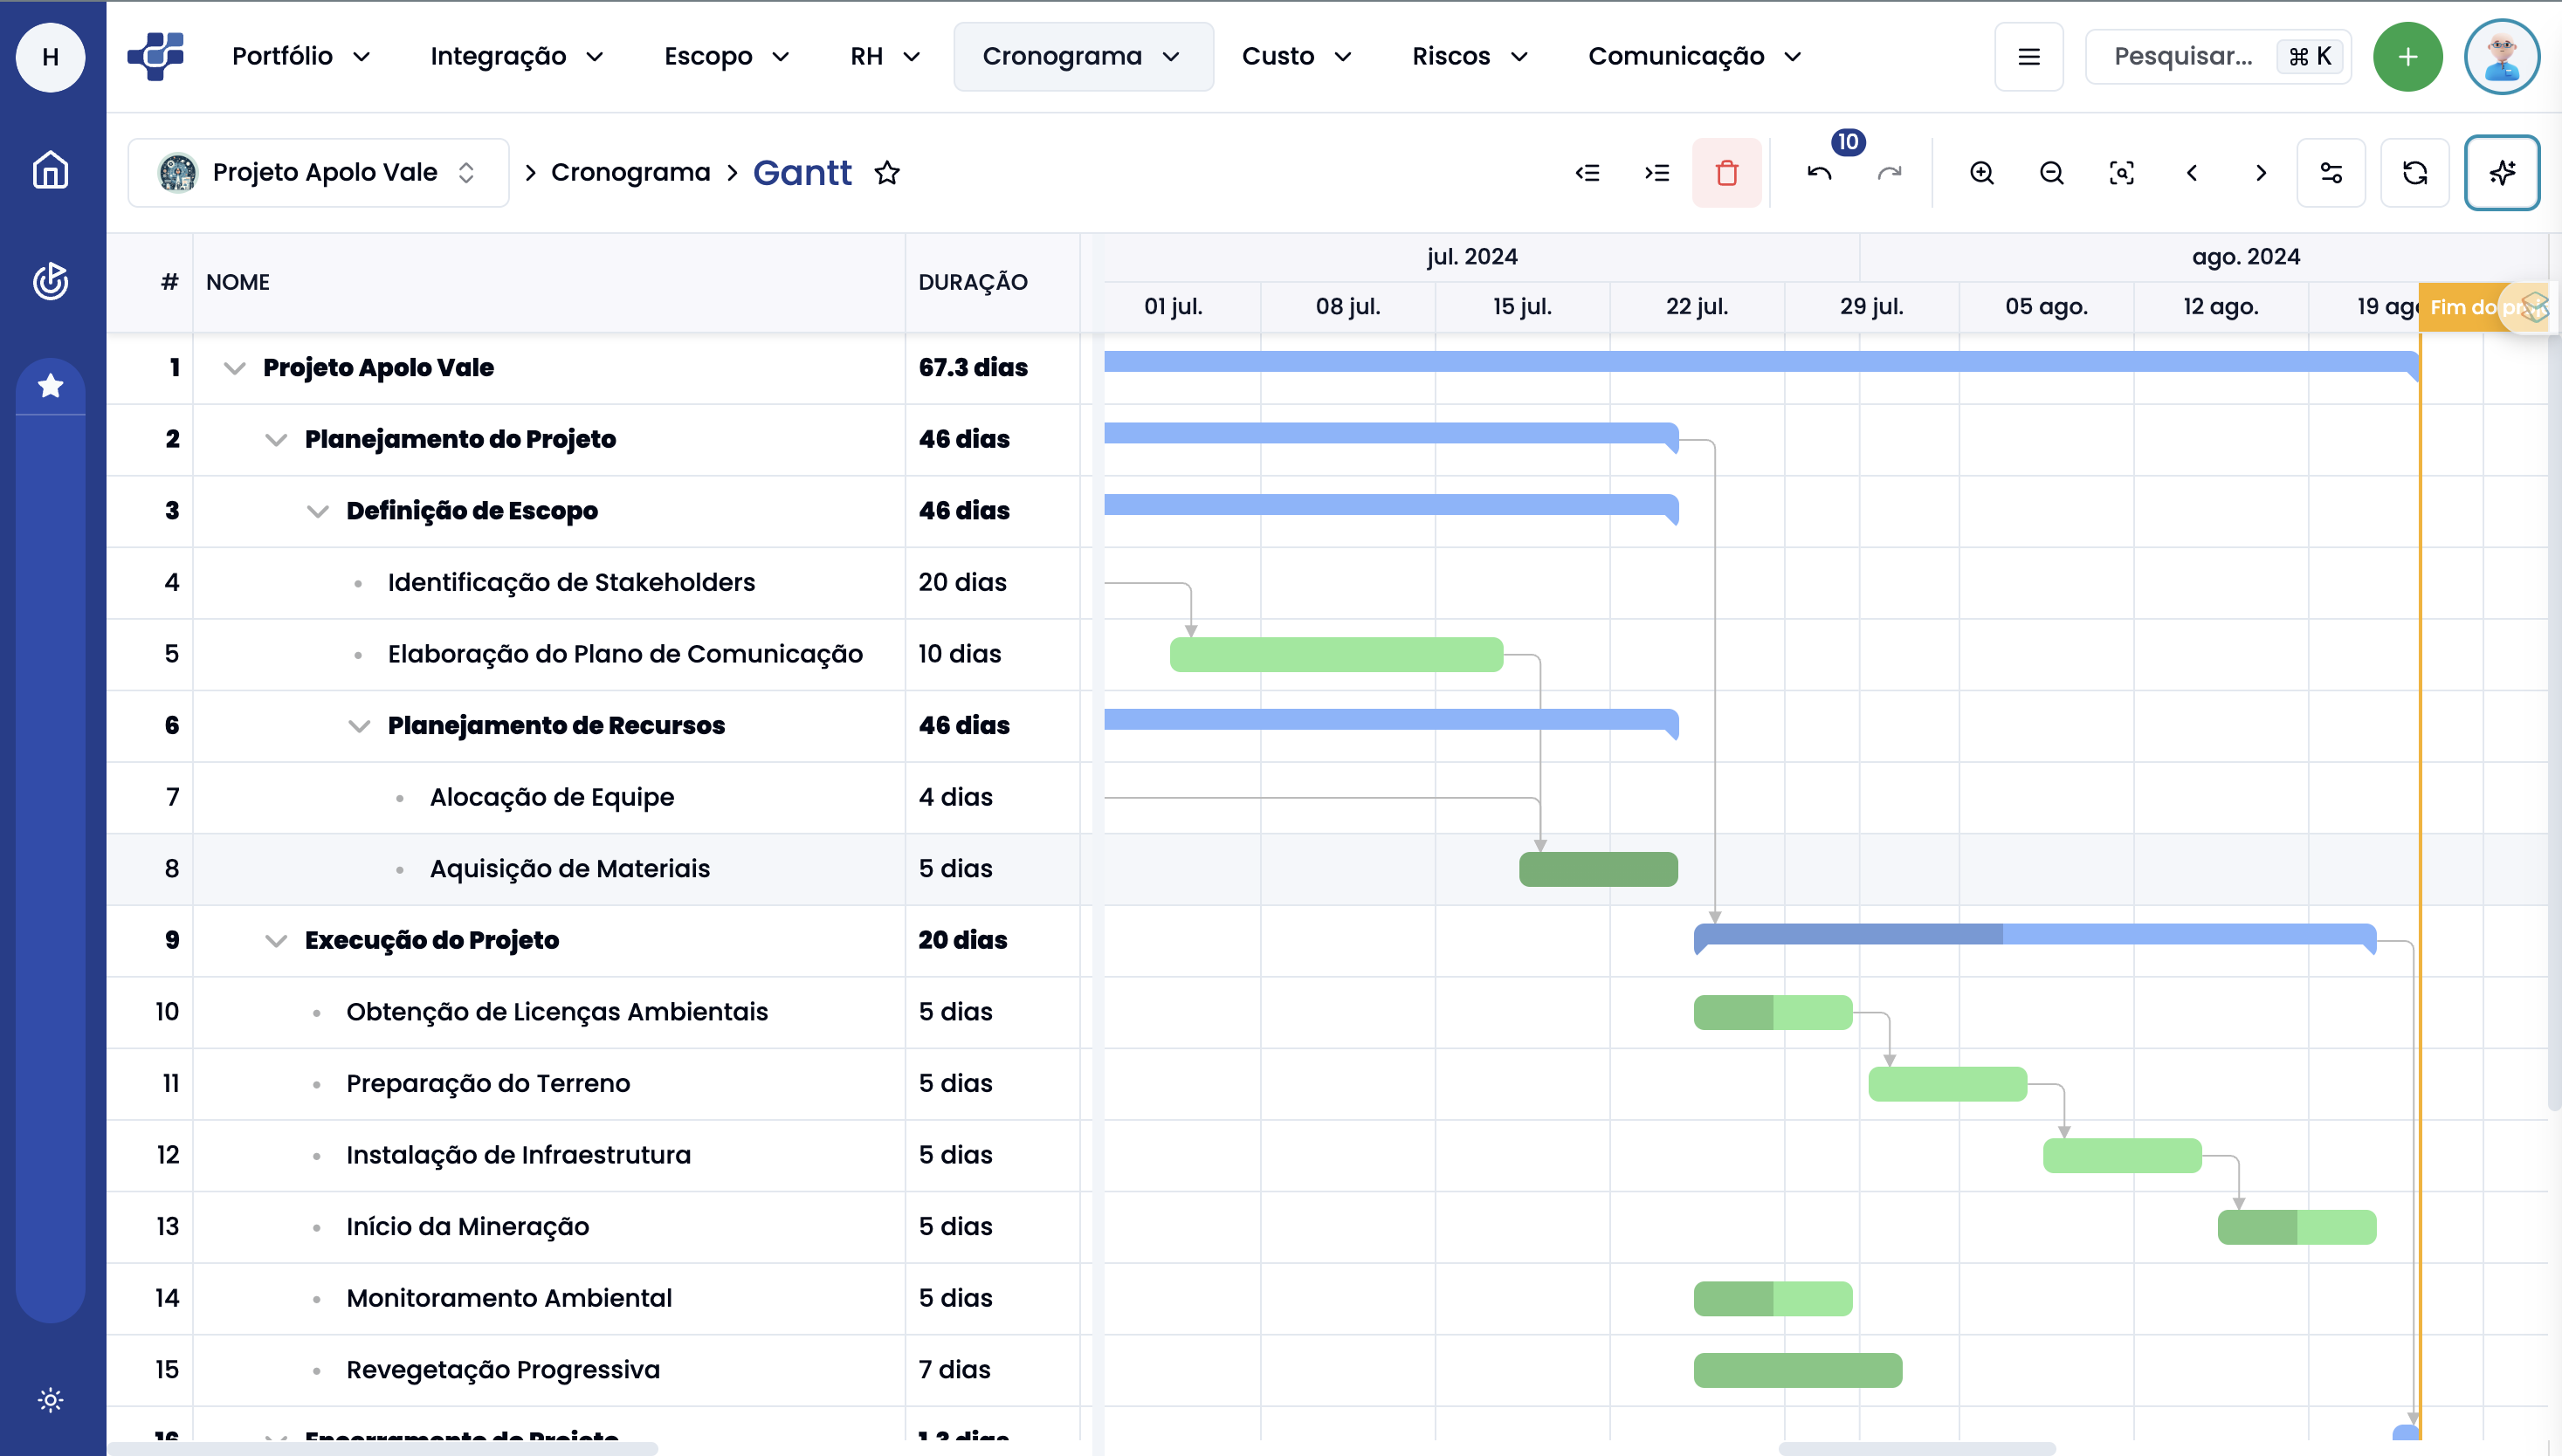
Task: Go to next timeline period
Action: click(2261, 173)
